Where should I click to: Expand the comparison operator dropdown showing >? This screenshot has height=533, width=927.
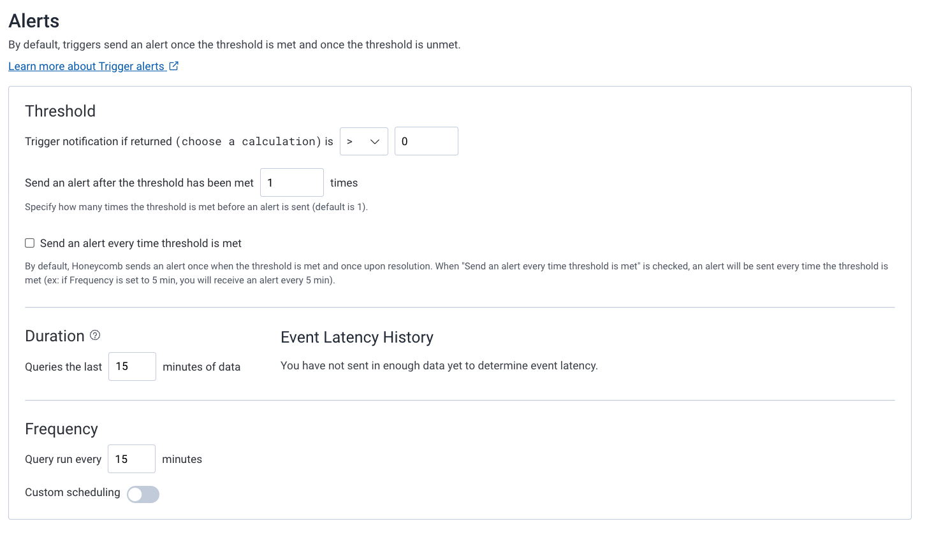pos(364,141)
